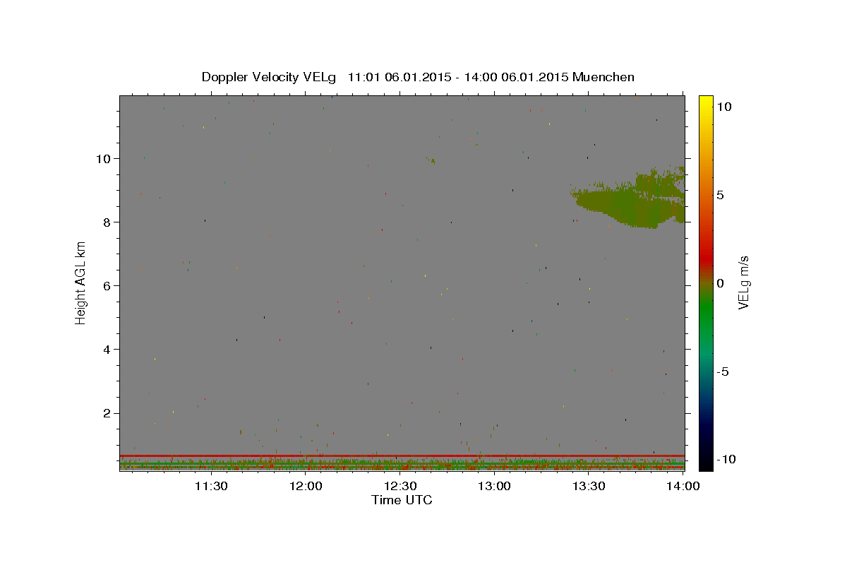Click the red horizontal line near the ground
The width and height of the screenshot is (847, 565).
coord(402,456)
